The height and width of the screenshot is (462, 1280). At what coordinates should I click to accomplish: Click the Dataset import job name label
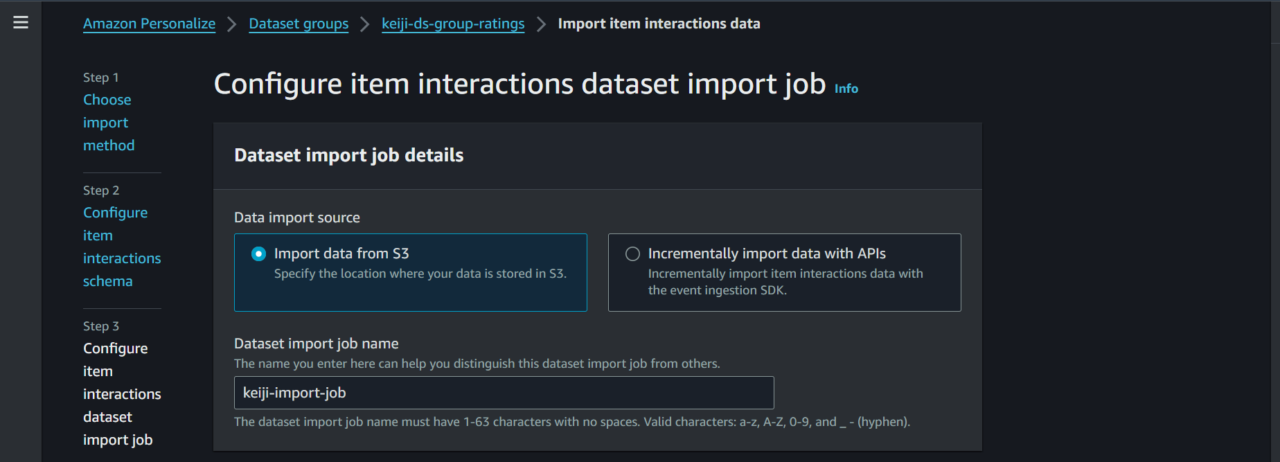[x=316, y=344]
